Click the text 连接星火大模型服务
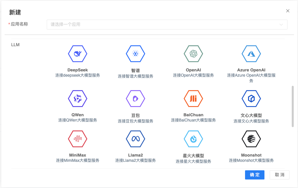This screenshot has width=298, height=188. (193, 161)
